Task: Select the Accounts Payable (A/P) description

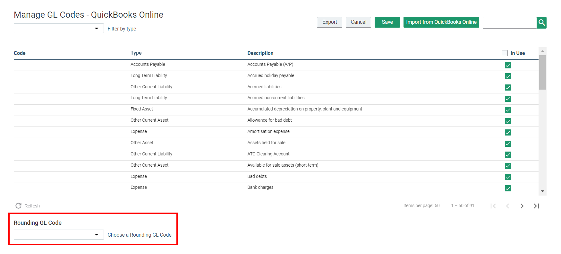Action: [270, 64]
